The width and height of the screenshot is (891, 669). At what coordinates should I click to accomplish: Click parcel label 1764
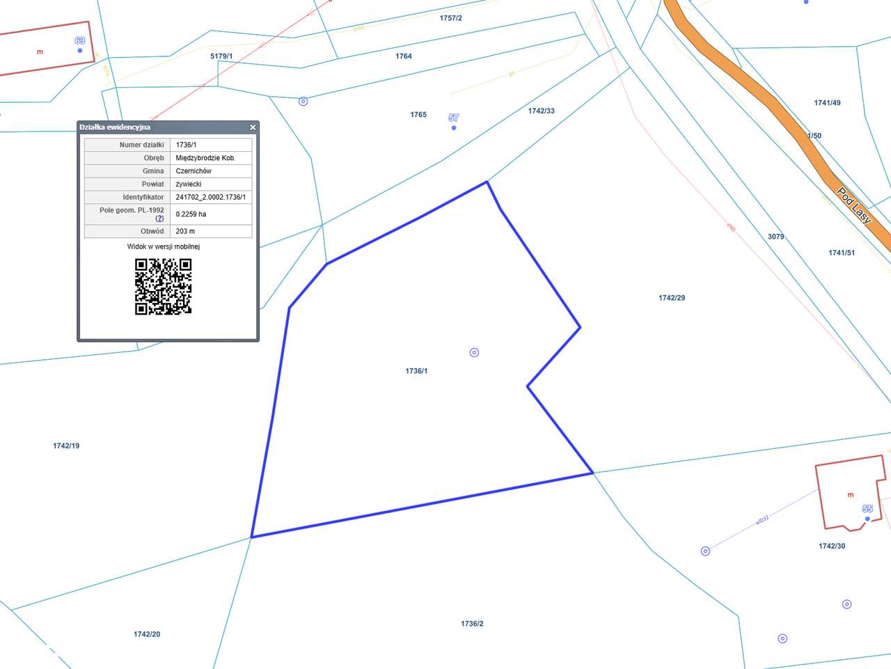[x=404, y=56]
